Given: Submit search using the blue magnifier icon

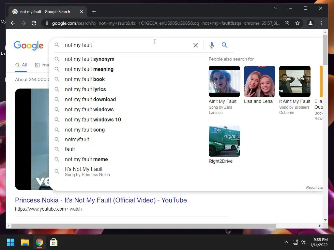Looking at the screenshot, I should tap(224, 45).
